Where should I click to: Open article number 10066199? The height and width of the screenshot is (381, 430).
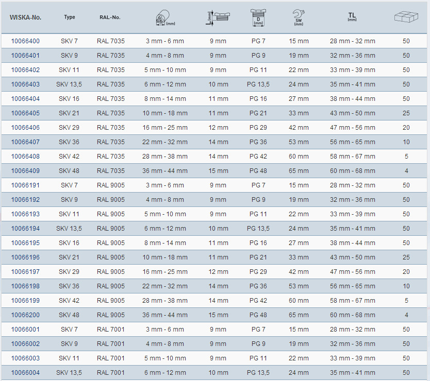click(x=25, y=301)
